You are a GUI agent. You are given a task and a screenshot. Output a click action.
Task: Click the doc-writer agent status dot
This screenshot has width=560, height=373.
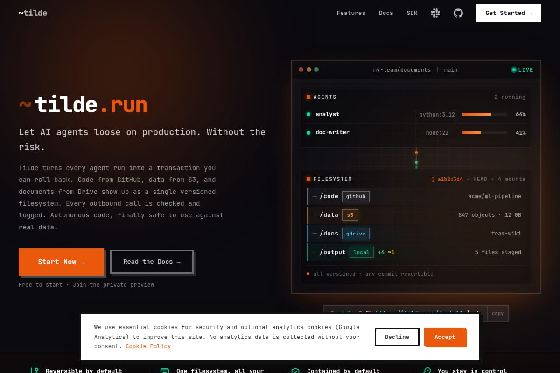(308, 133)
